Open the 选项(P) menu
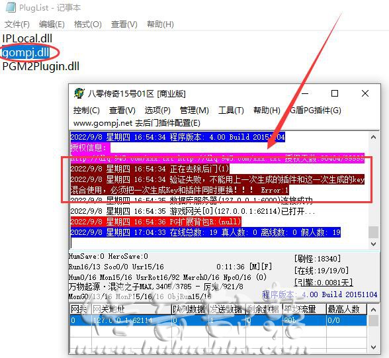389x358 pixels. pyautogui.click(x=157, y=110)
